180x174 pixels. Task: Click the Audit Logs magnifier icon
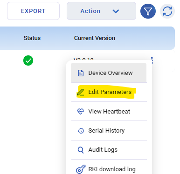pyautogui.click(x=81, y=150)
